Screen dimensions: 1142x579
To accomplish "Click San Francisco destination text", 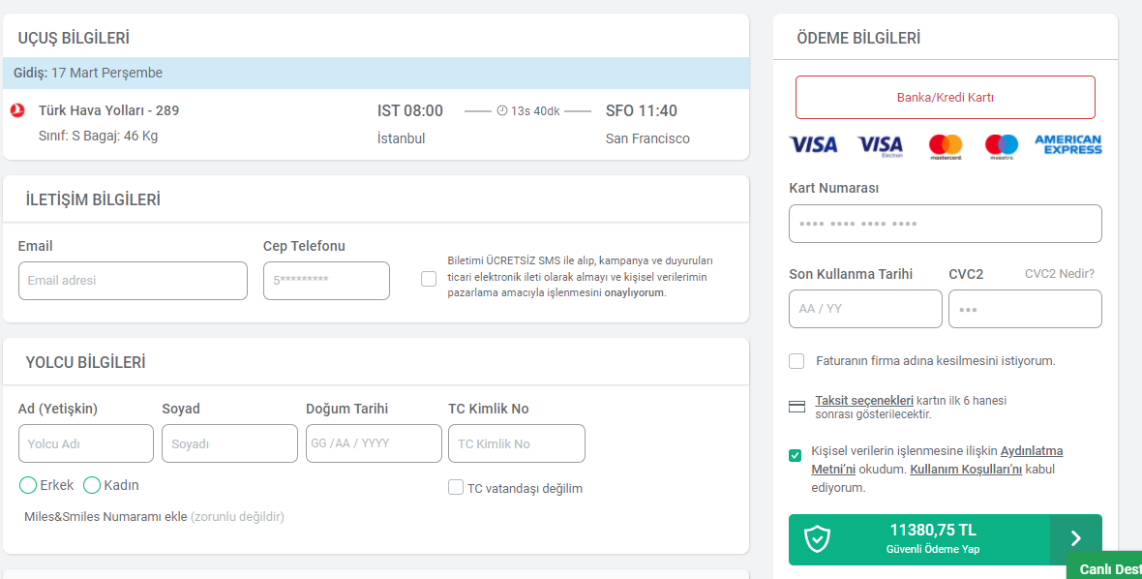I will (647, 138).
